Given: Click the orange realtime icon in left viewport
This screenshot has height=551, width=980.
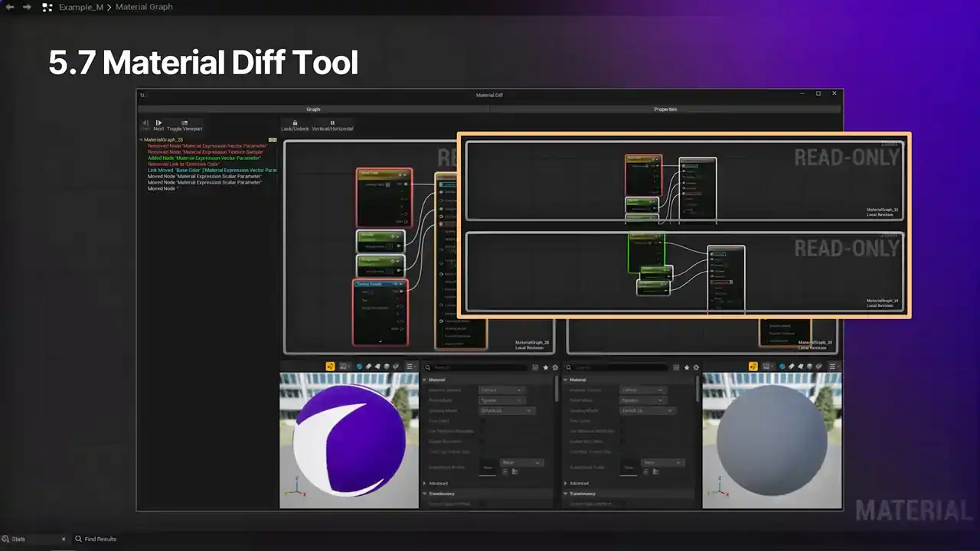Looking at the screenshot, I should pyautogui.click(x=330, y=367).
